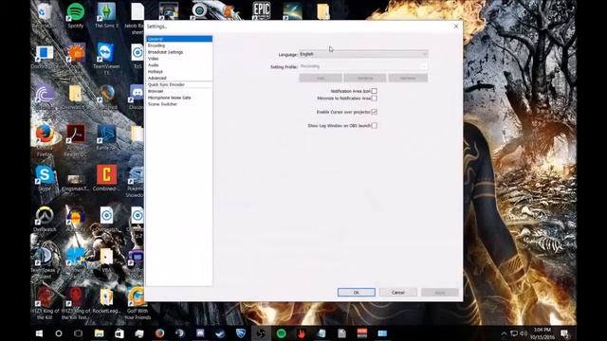607x341 pixels.
Task: Open the Windows Store taskbar icon
Action: (120, 333)
